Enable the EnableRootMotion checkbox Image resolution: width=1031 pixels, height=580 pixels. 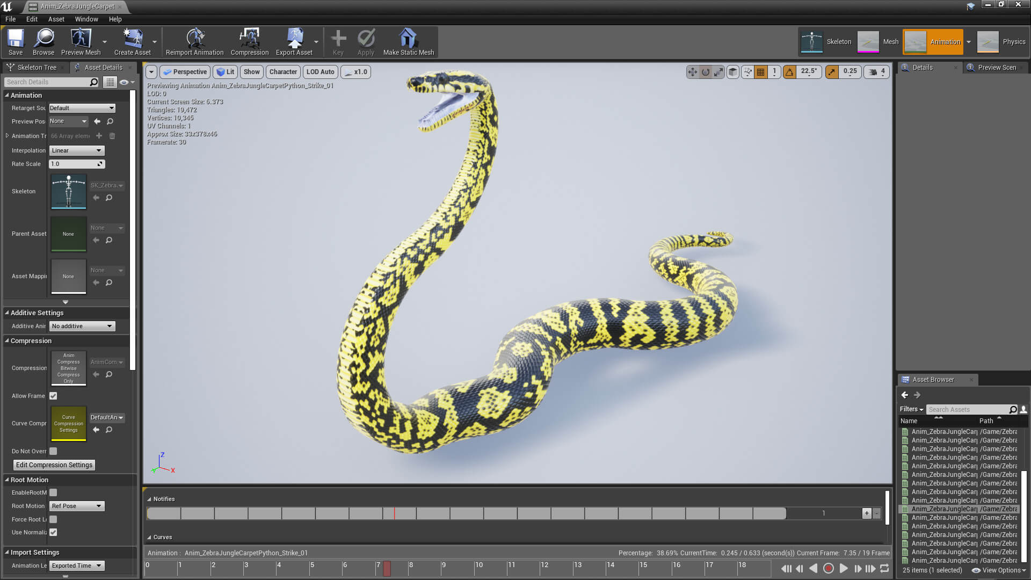[x=53, y=492]
